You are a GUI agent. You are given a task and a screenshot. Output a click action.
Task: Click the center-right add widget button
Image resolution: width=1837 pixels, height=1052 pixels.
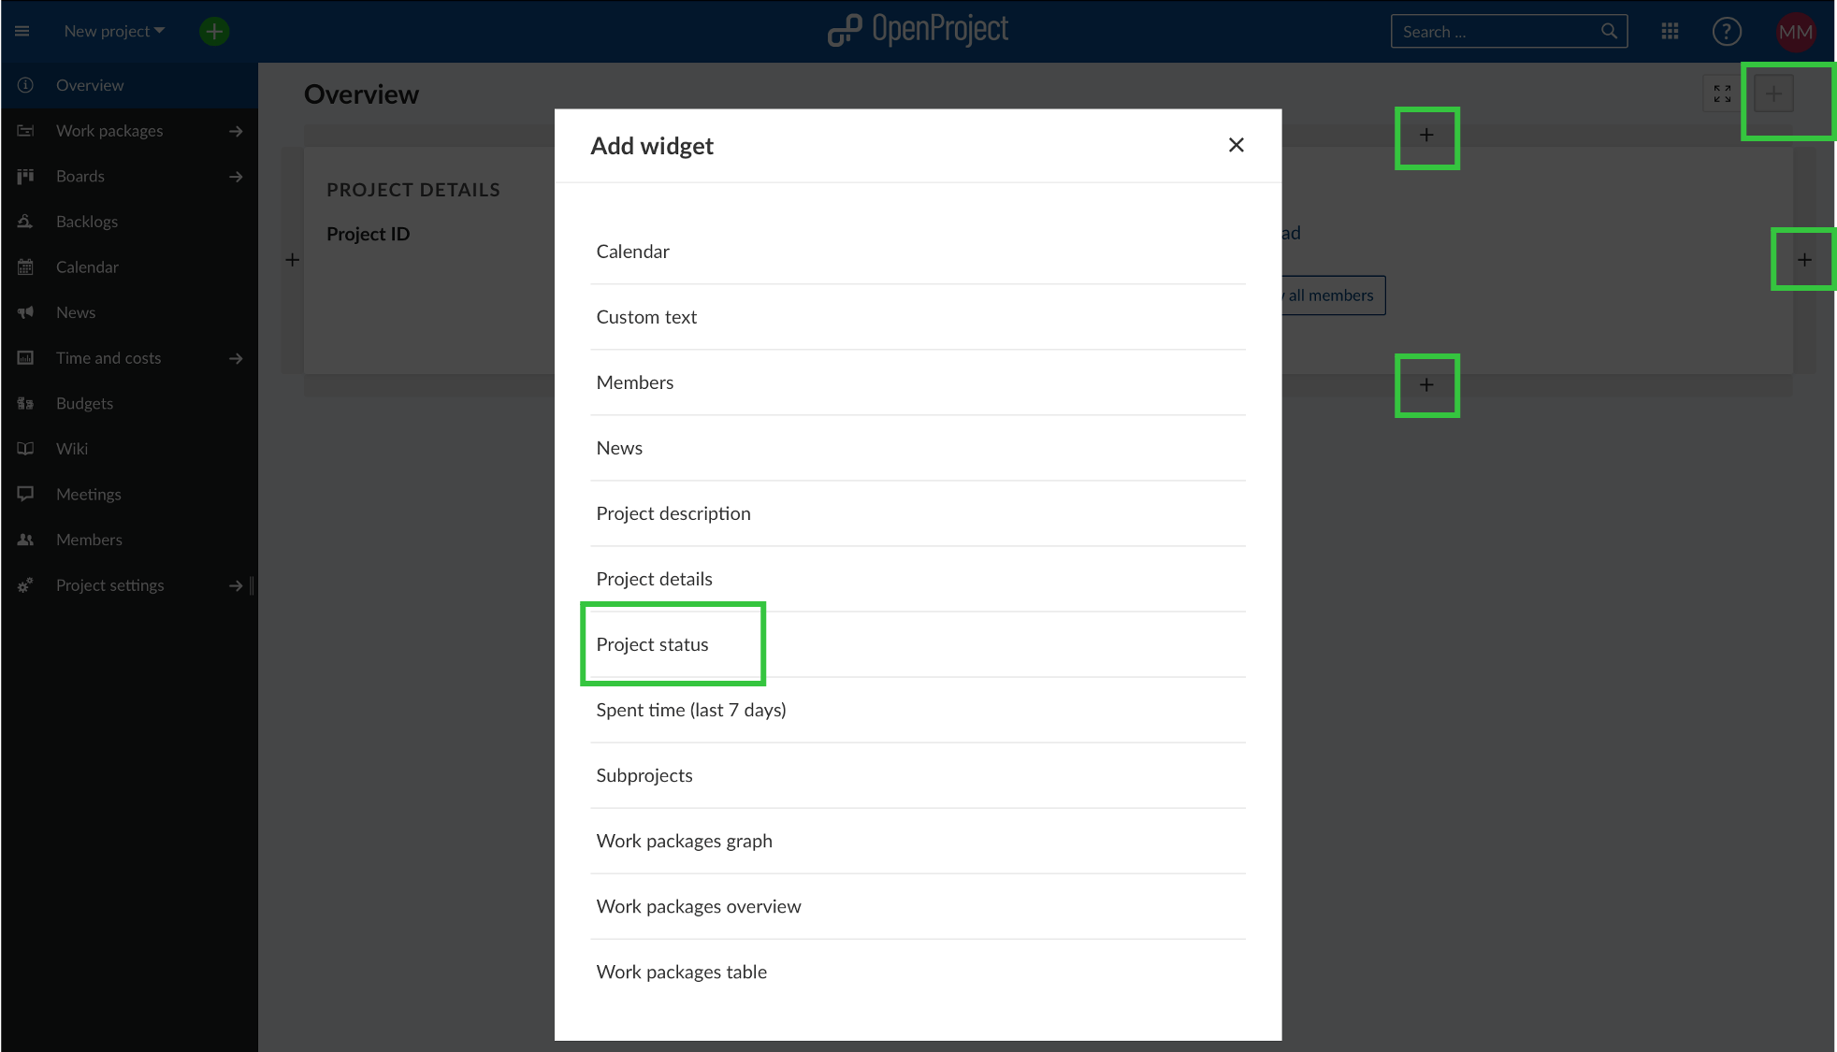pyautogui.click(x=1805, y=260)
